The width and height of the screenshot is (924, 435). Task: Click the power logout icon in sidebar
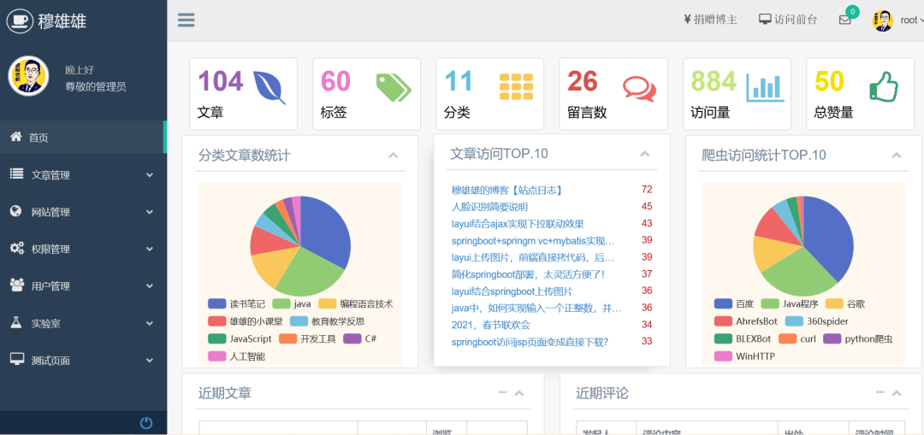(x=146, y=423)
